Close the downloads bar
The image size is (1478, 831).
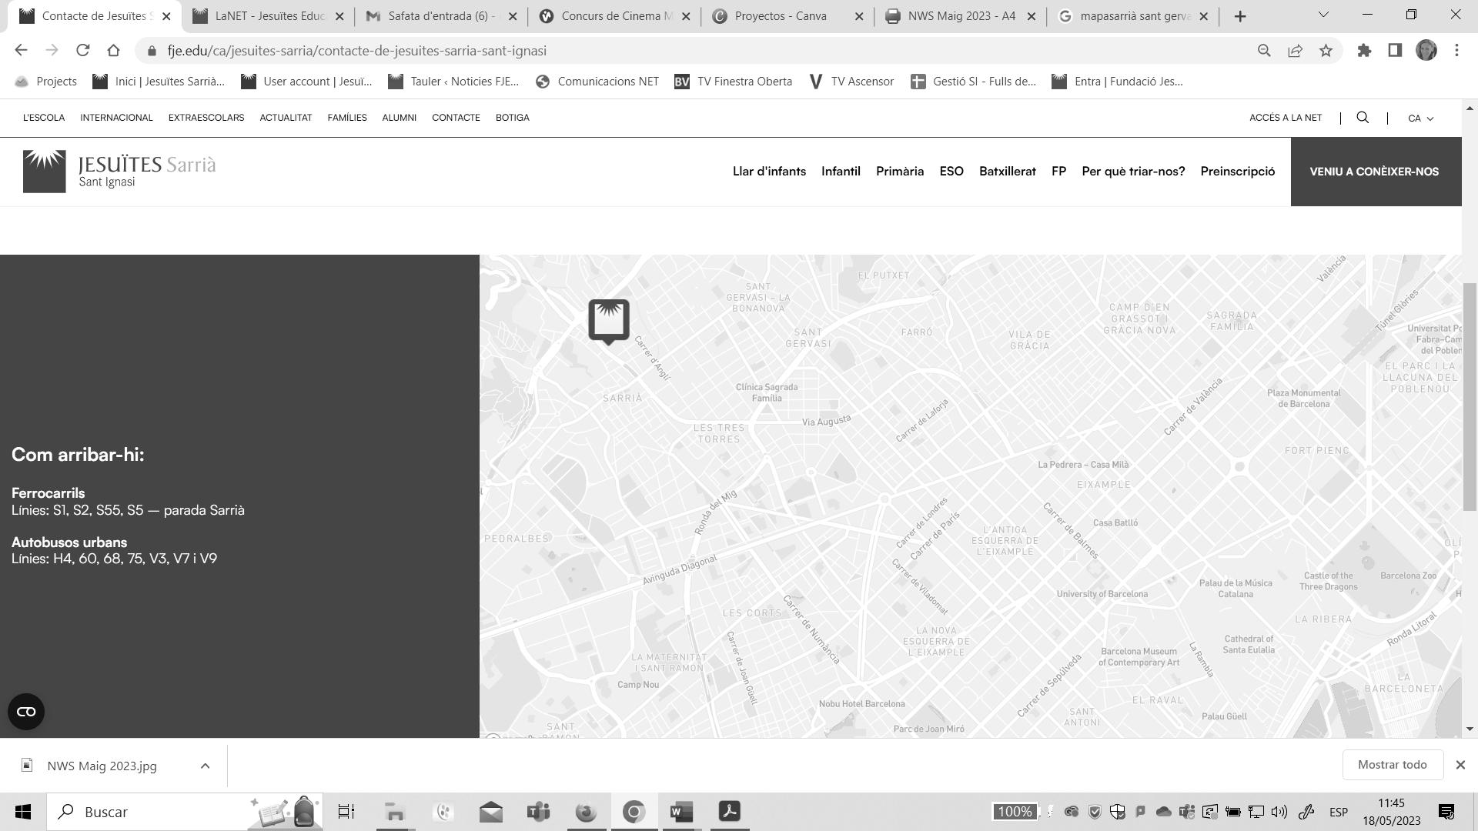point(1460,765)
